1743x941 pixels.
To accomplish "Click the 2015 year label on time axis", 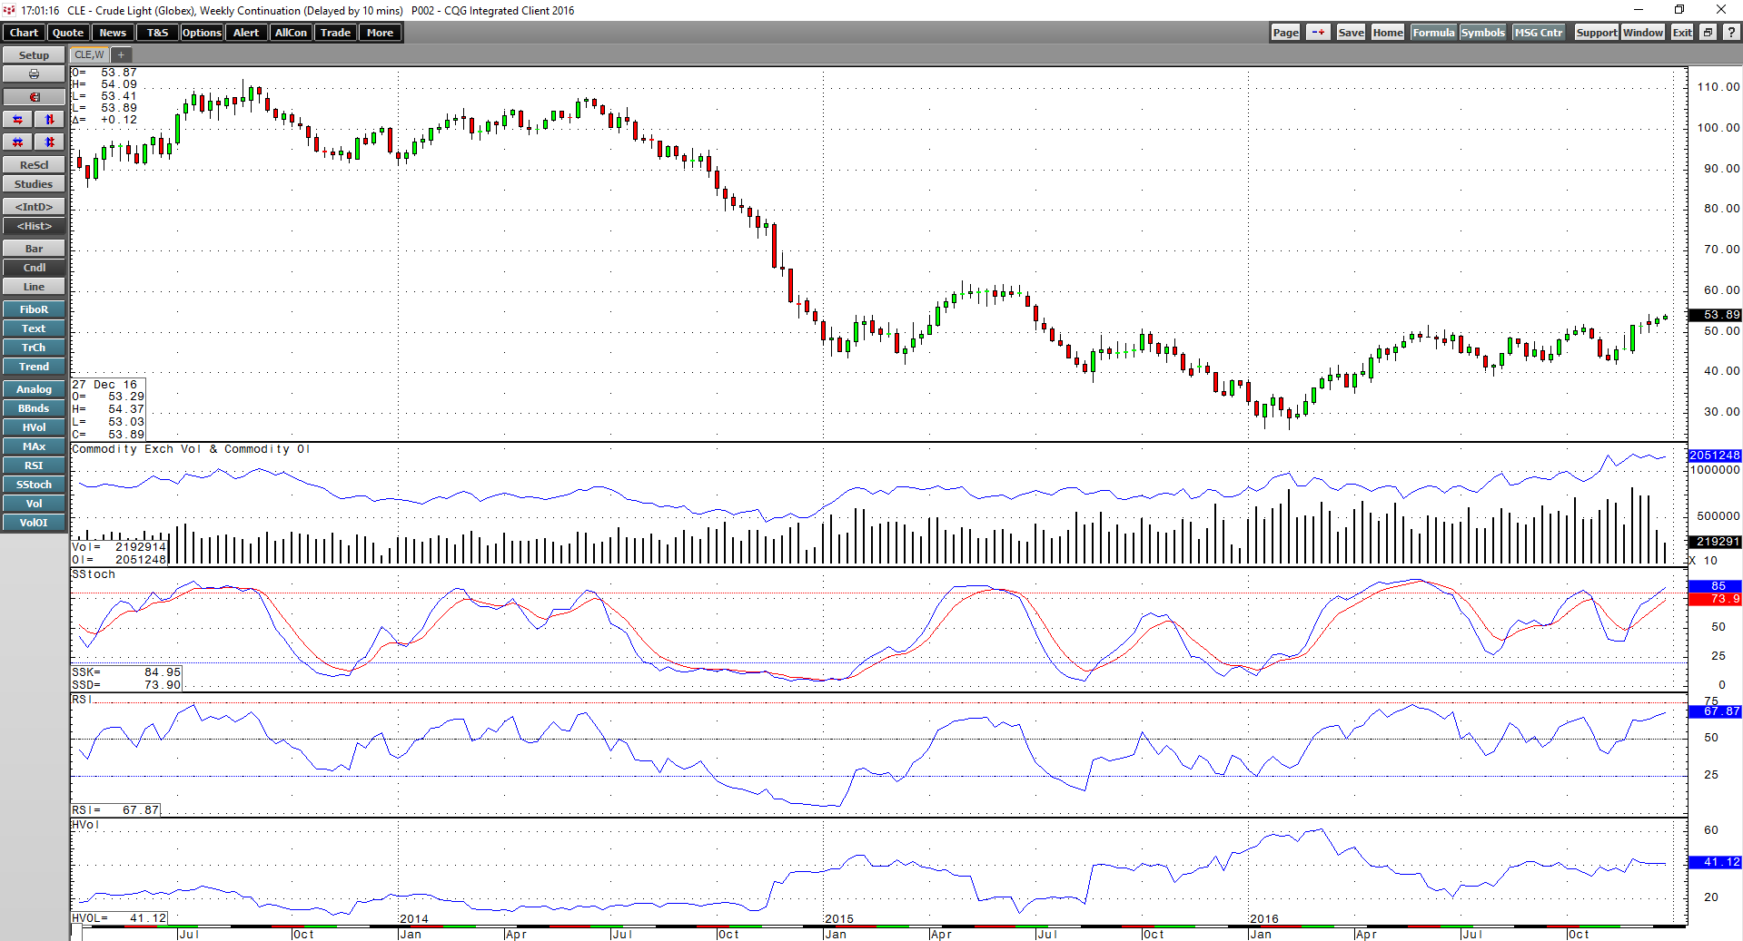I will tap(839, 918).
